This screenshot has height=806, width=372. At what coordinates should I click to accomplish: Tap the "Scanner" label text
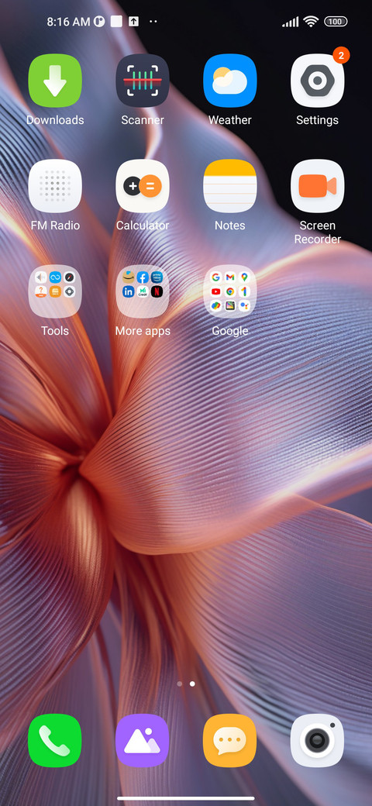143,120
